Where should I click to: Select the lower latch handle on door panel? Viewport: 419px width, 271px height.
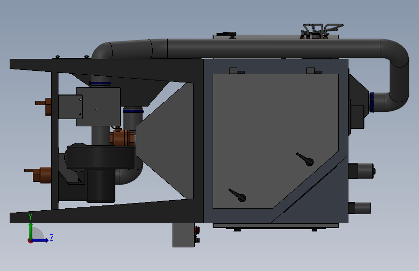(x=237, y=195)
